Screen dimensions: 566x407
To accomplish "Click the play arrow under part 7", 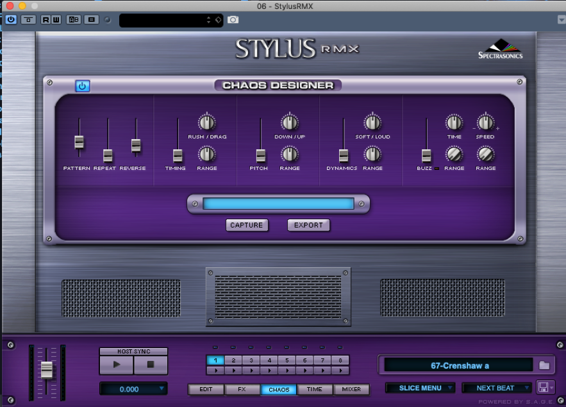I will pos(322,370).
